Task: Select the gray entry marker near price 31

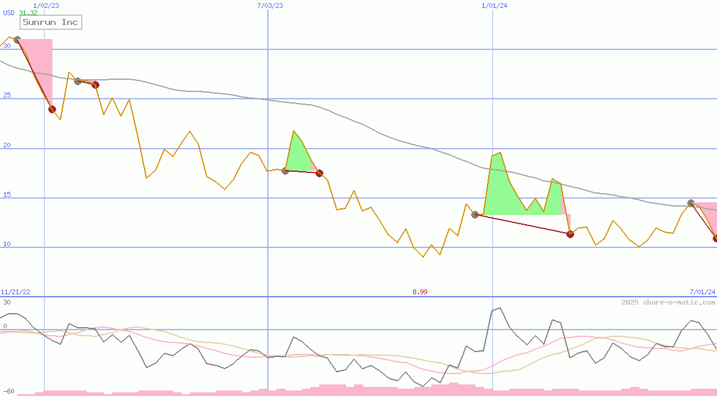Action: [x=17, y=40]
